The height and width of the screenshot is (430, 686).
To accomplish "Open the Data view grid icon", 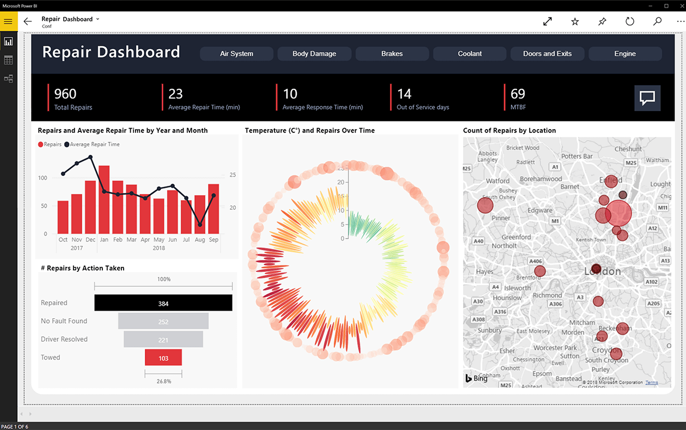I will point(8,60).
